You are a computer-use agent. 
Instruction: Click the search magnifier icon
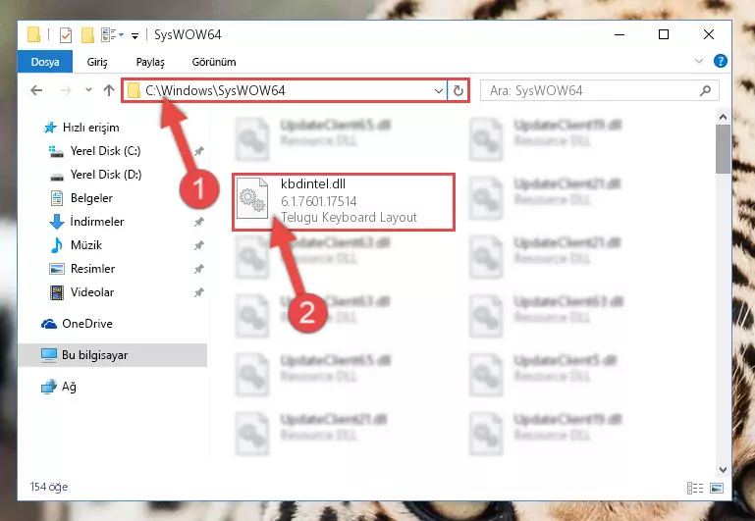tap(705, 90)
